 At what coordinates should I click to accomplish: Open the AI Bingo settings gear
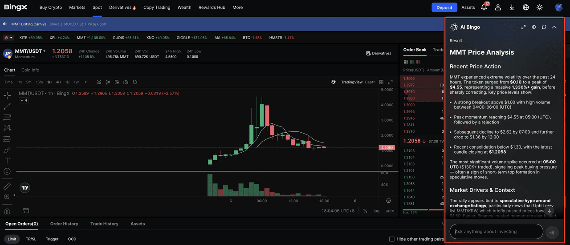[534, 27]
